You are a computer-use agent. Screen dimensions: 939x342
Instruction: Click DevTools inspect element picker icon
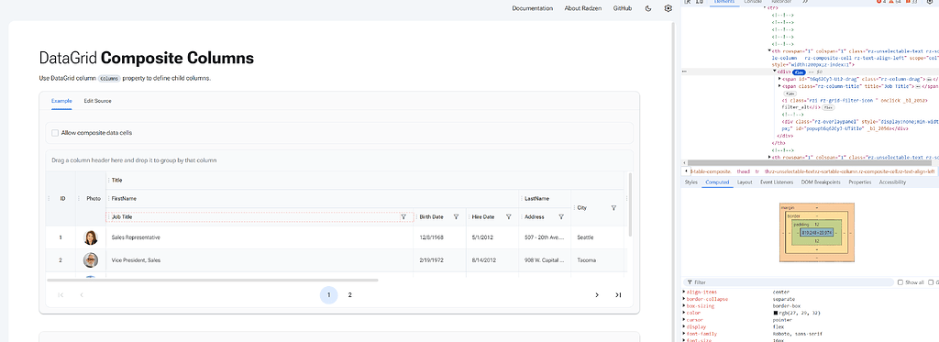click(x=688, y=2)
